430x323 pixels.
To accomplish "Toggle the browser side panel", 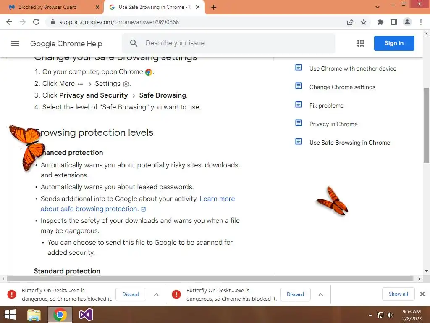I will [x=394, y=22].
